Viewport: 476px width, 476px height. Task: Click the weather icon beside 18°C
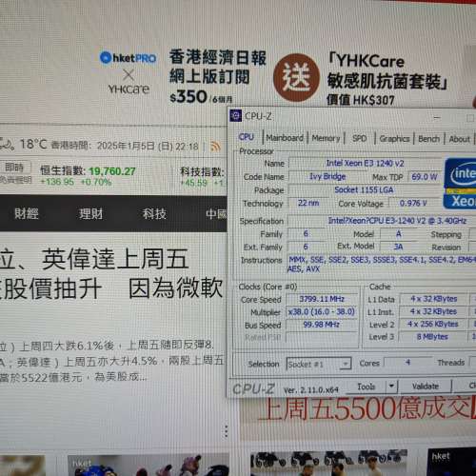pos(7,145)
